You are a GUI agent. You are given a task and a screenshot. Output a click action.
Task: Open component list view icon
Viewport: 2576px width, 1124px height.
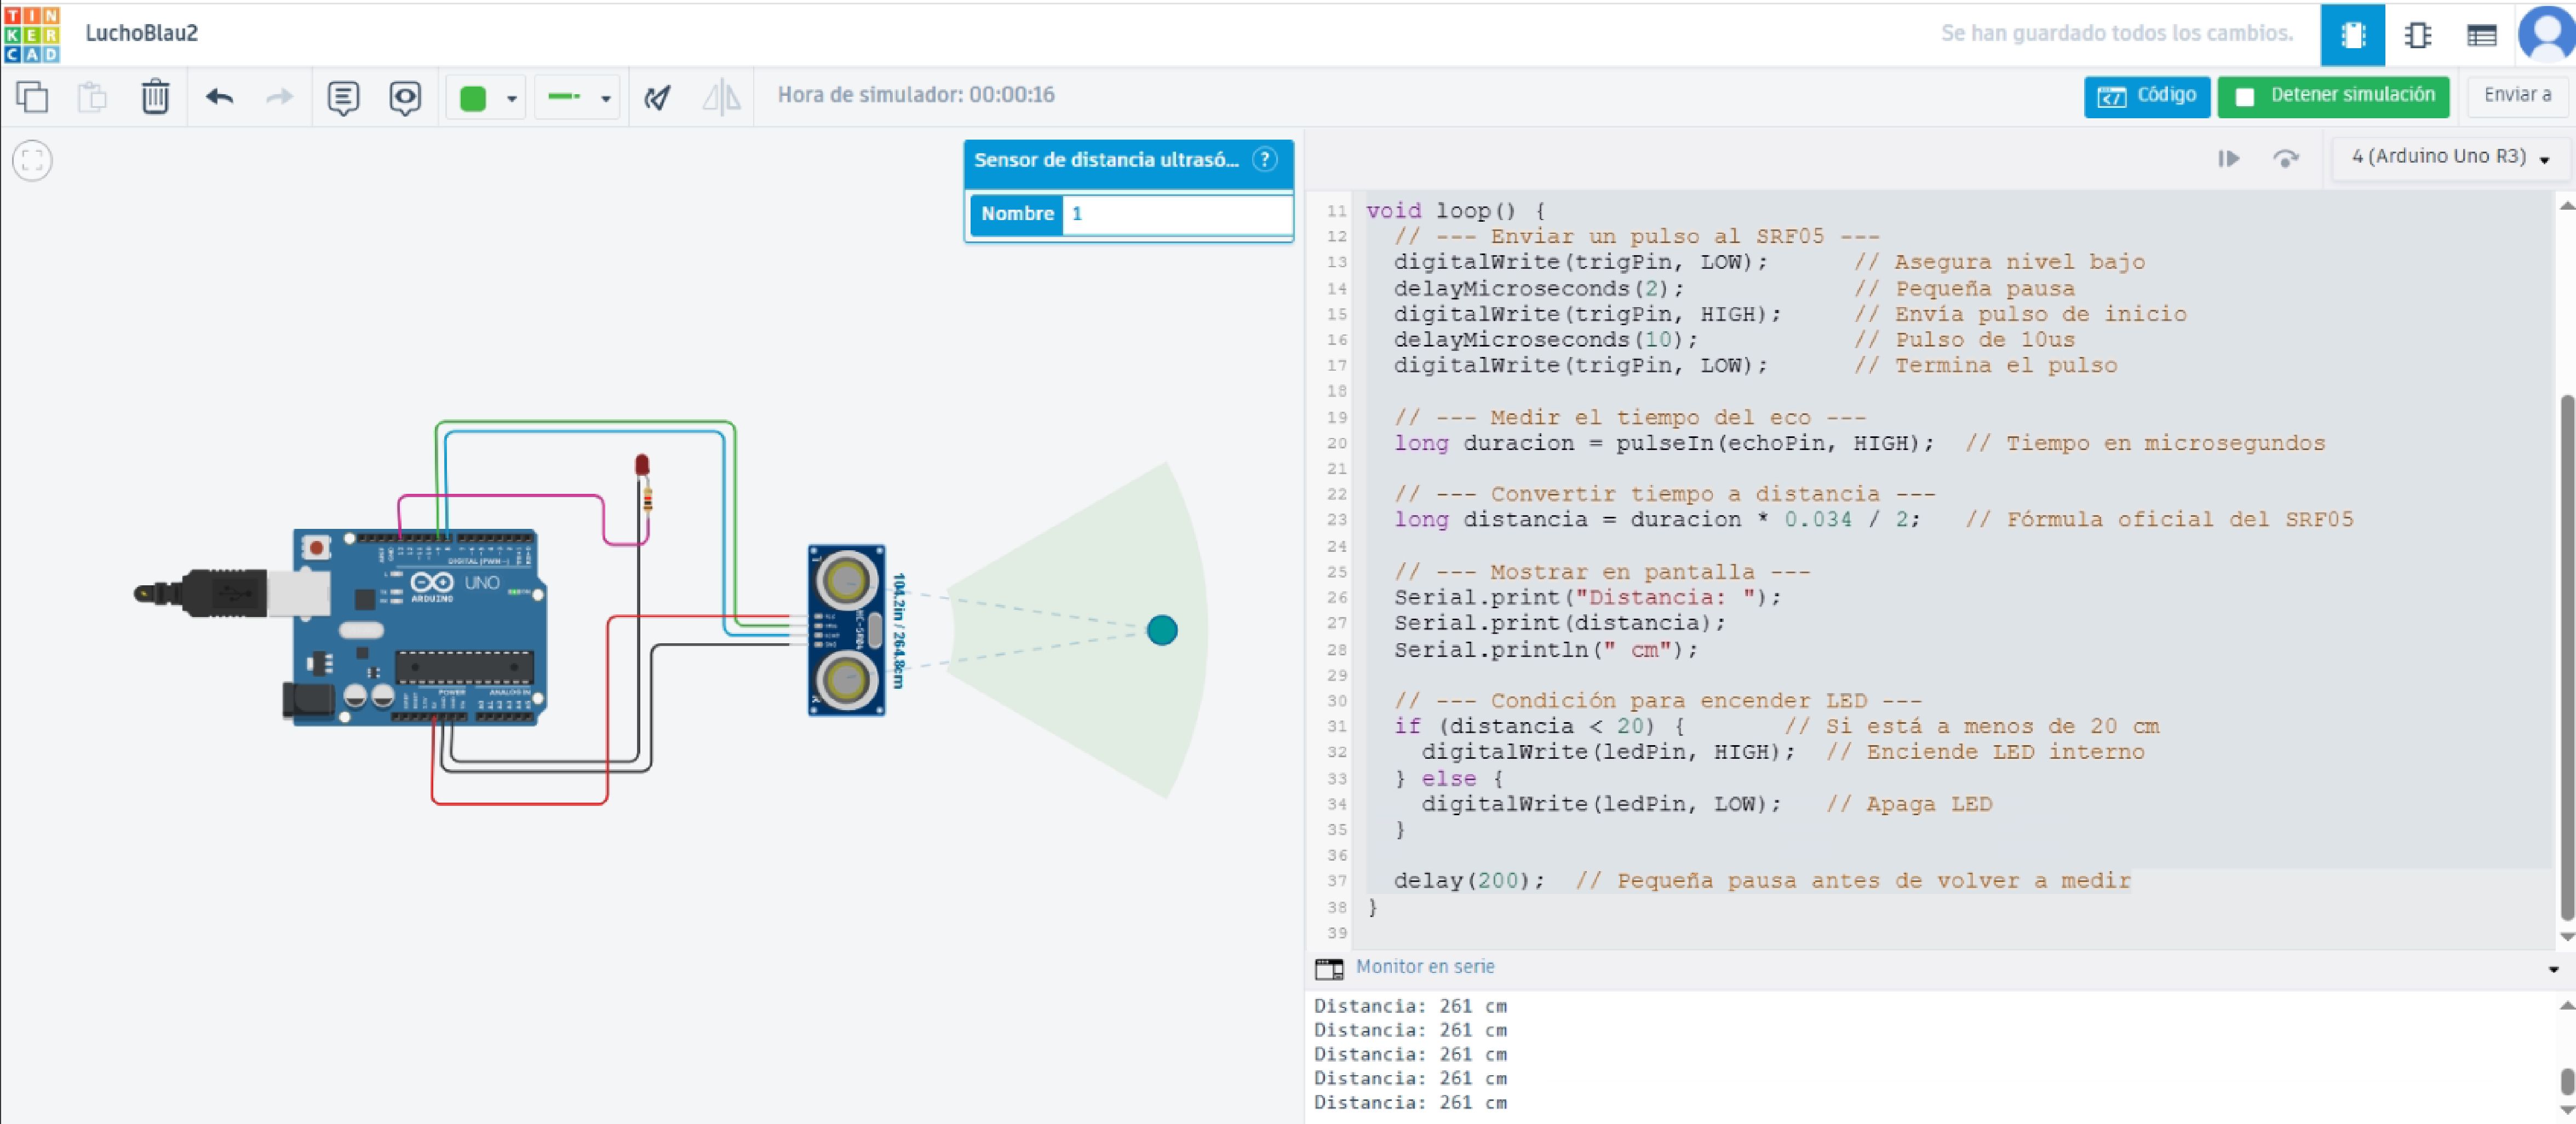(2482, 35)
